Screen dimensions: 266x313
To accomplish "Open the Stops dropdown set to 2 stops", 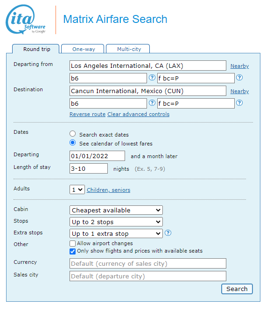I will click(116, 222).
